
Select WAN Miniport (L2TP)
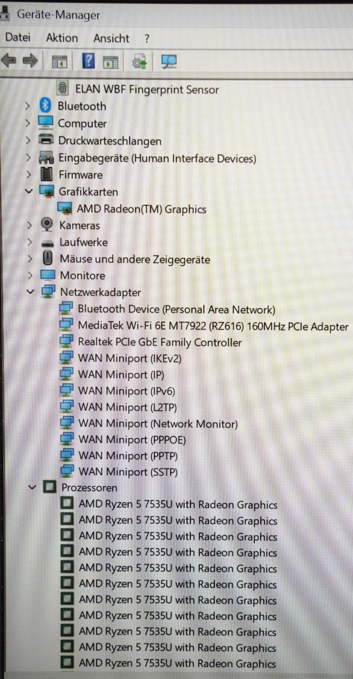(127, 407)
